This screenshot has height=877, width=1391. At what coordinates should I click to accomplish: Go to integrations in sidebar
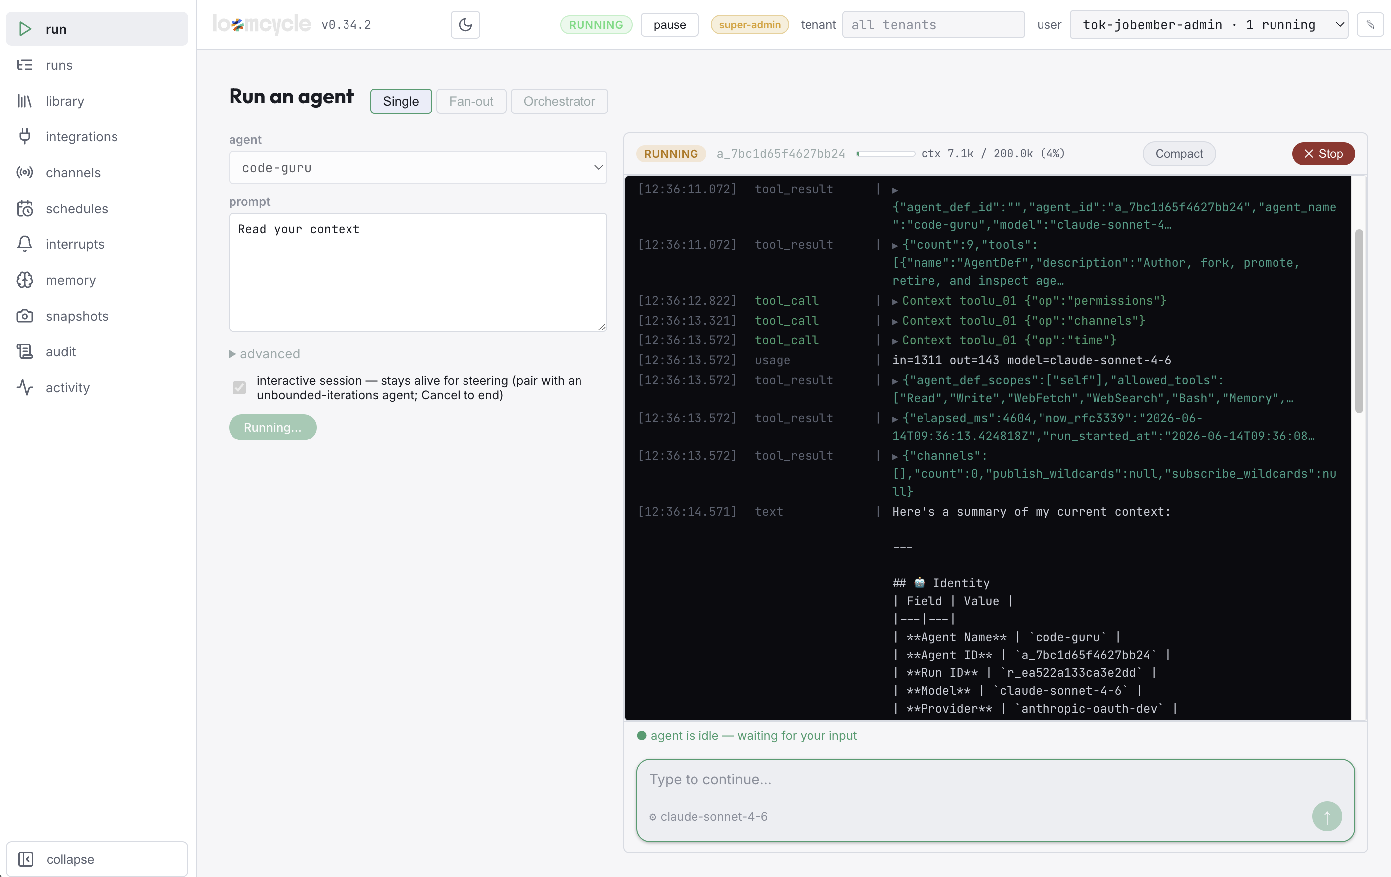tap(97, 136)
